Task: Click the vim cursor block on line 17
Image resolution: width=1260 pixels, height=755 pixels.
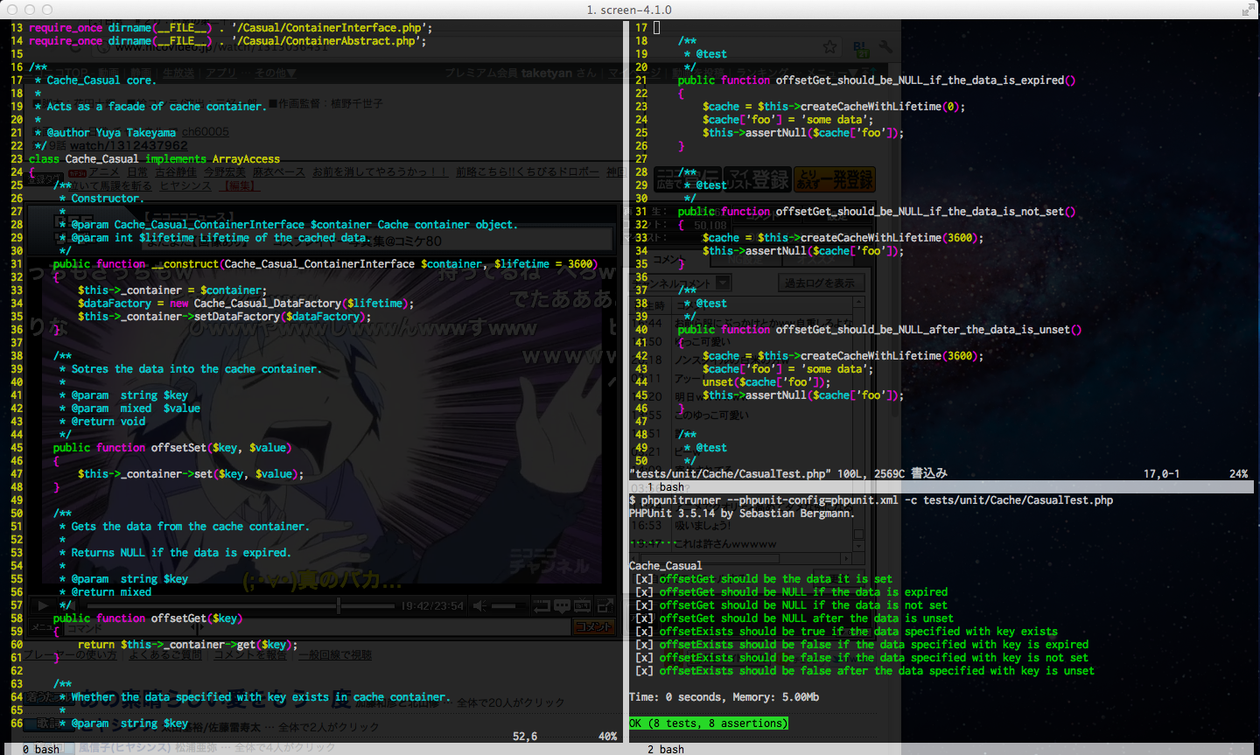Action: coord(657,28)
